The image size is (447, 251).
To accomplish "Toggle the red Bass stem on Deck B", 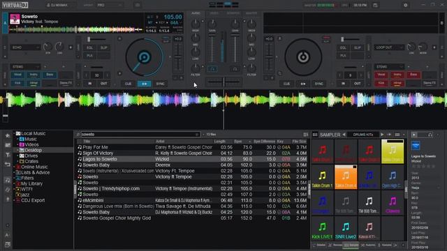I will tap(413, 75).
